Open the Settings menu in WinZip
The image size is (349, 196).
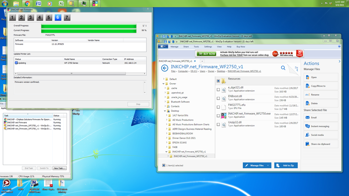click(x=208, y=47)
